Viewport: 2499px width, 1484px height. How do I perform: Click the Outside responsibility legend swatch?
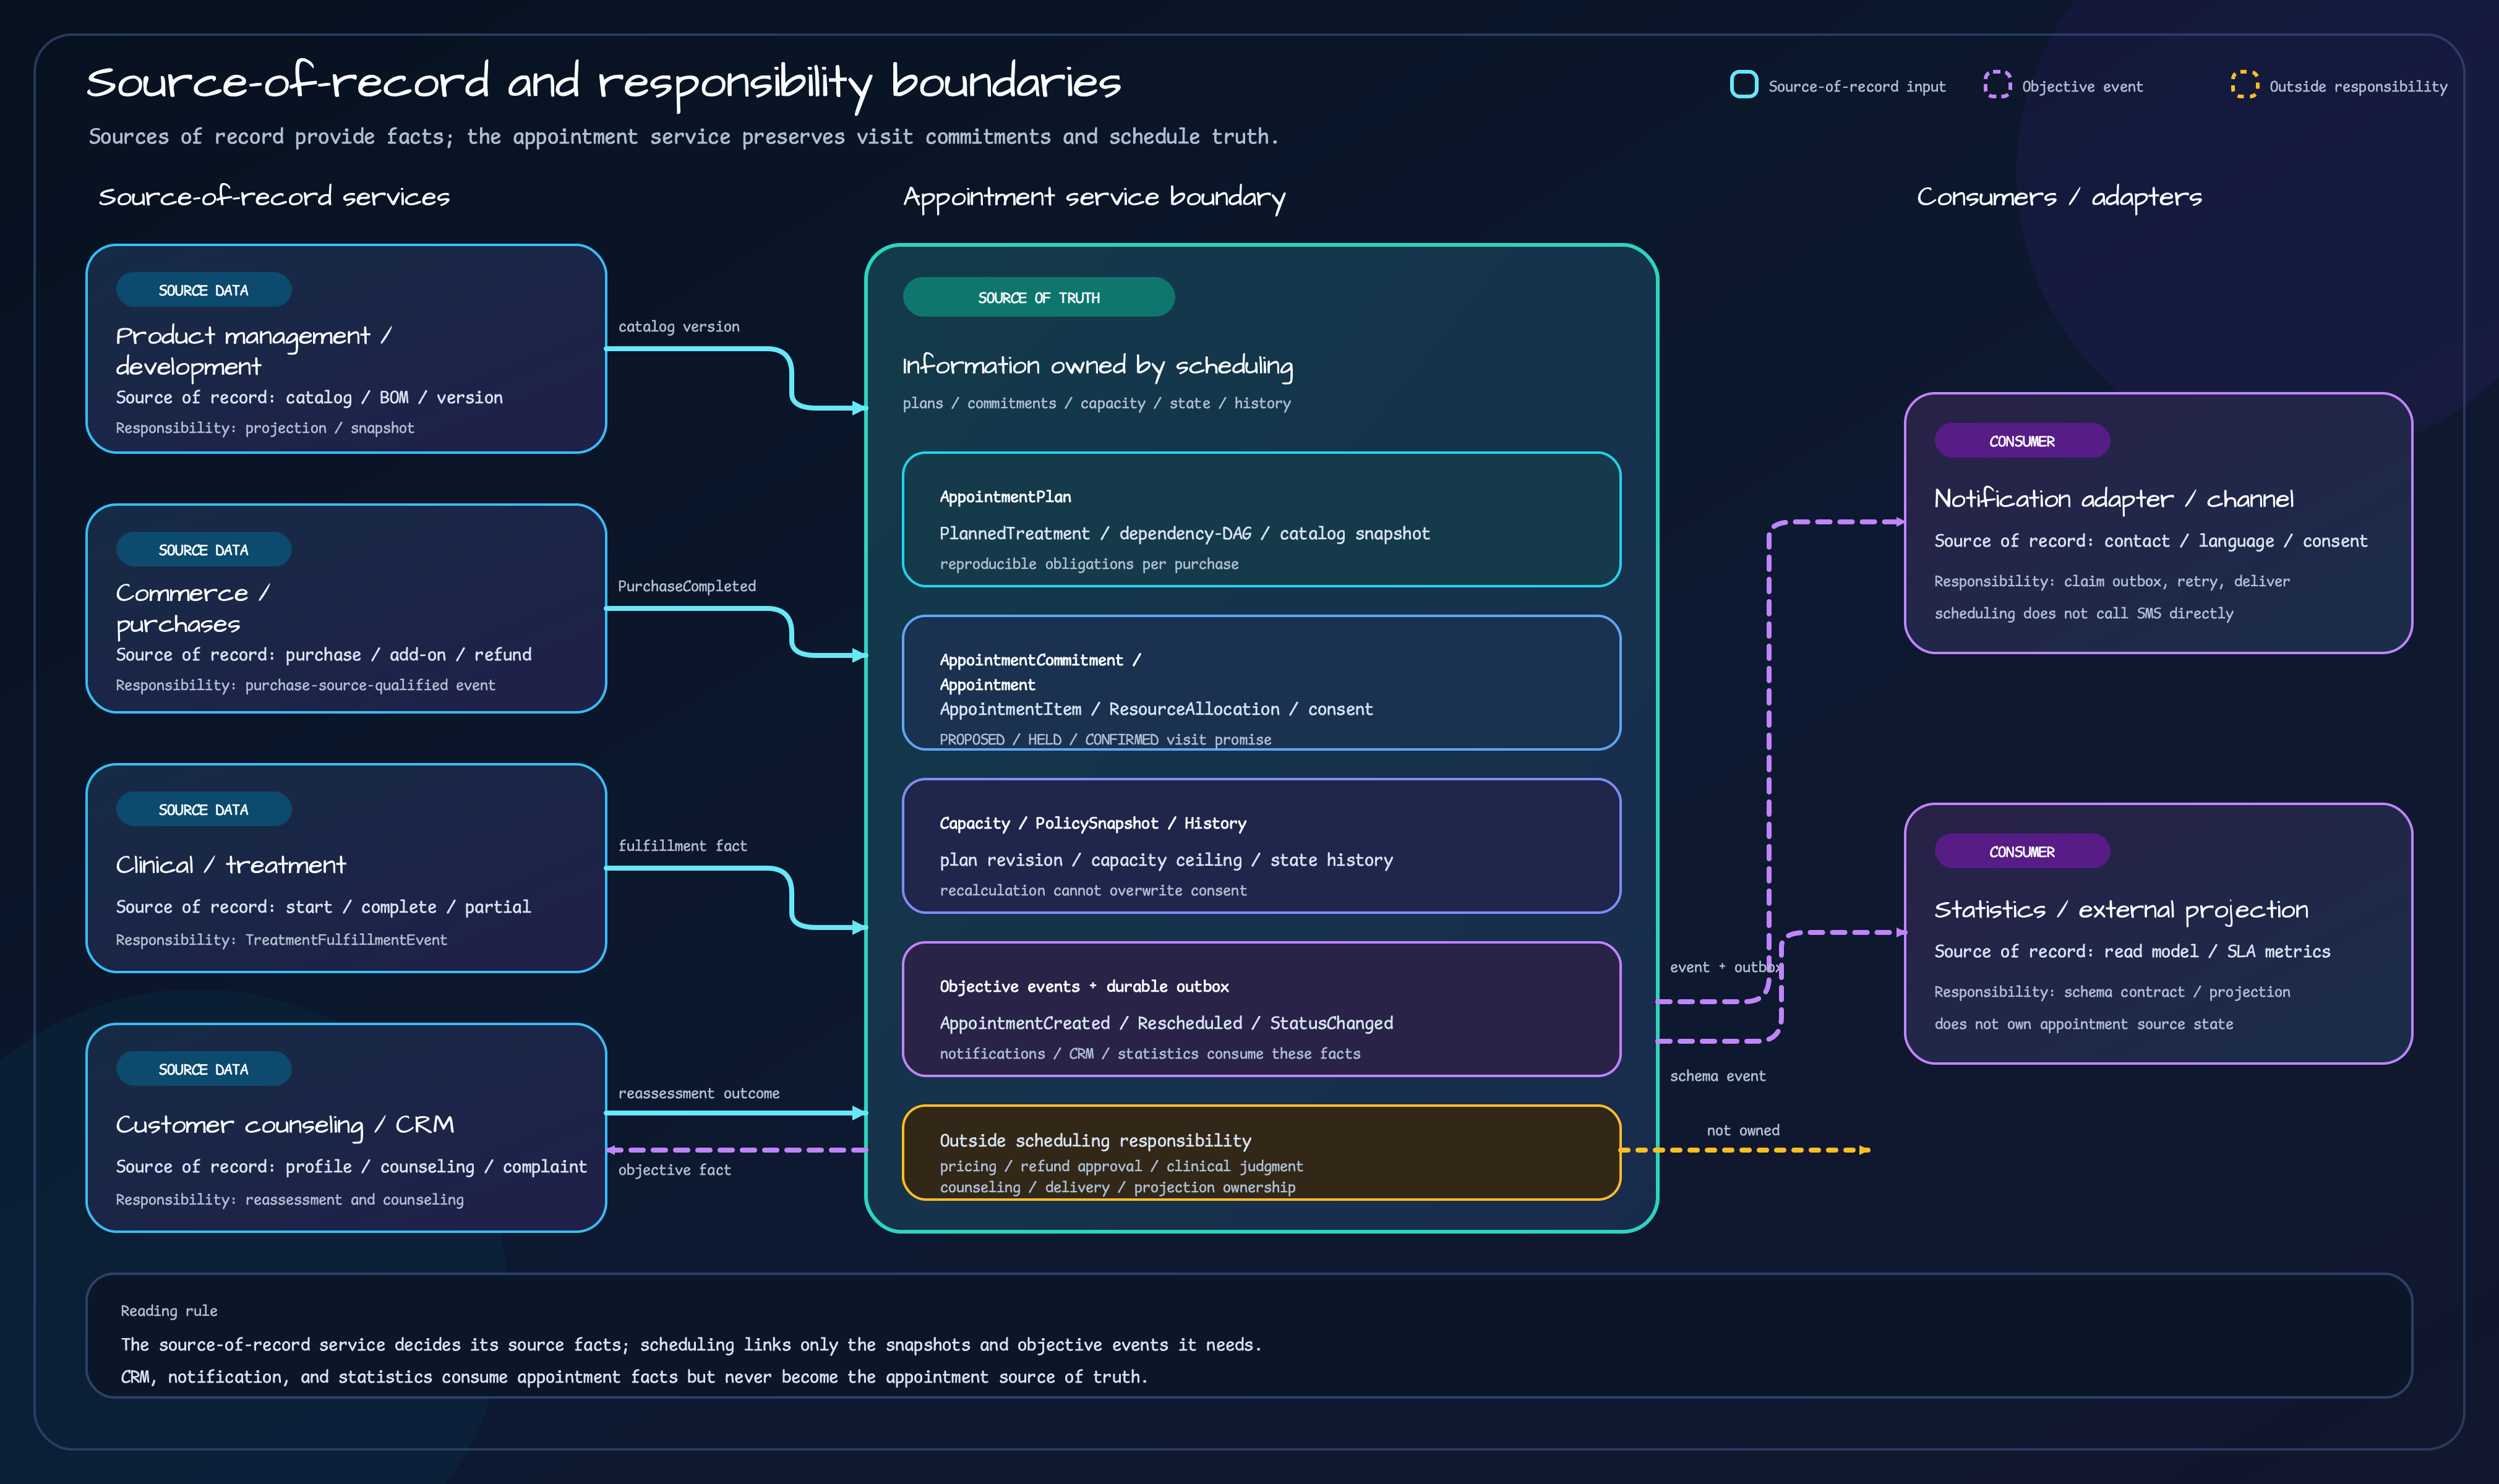[2244, 85]
